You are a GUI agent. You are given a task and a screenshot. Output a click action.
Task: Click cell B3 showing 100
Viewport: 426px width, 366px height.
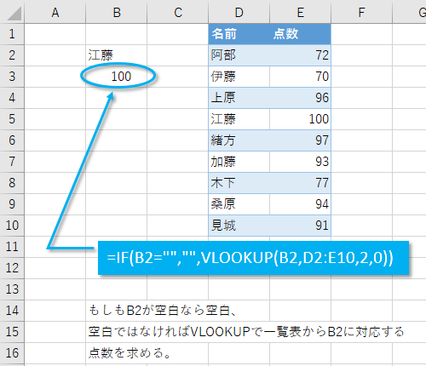click(117, 77)
